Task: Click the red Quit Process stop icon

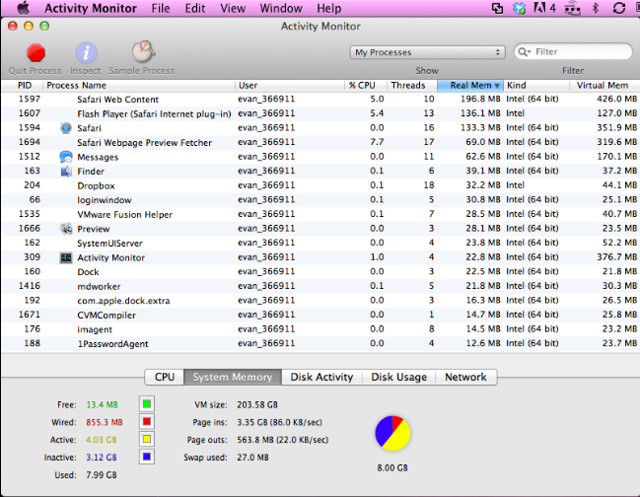Action: pos(36,53)
